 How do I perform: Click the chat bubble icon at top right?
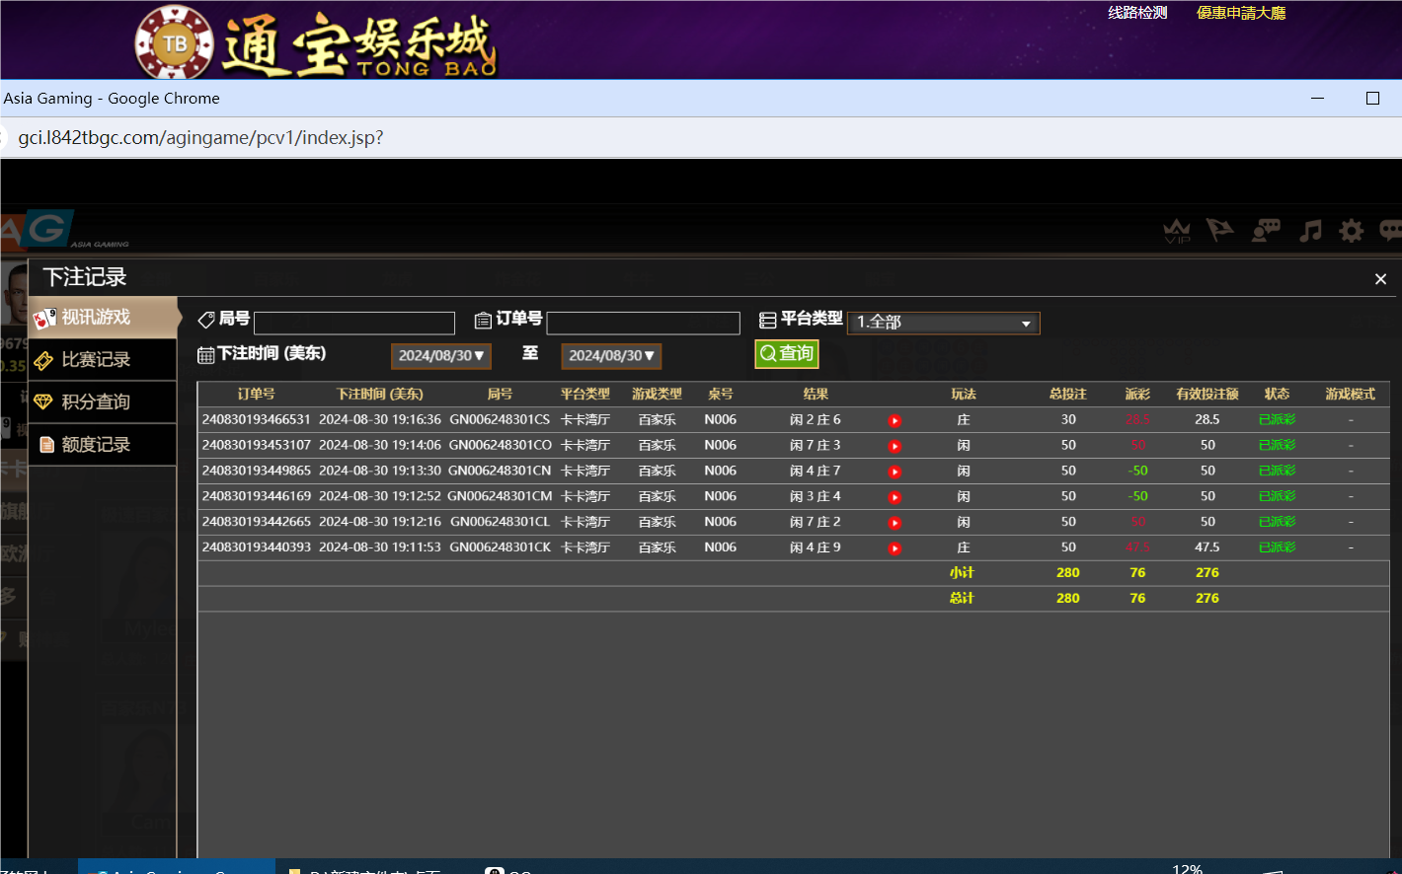click(1390, 231)
